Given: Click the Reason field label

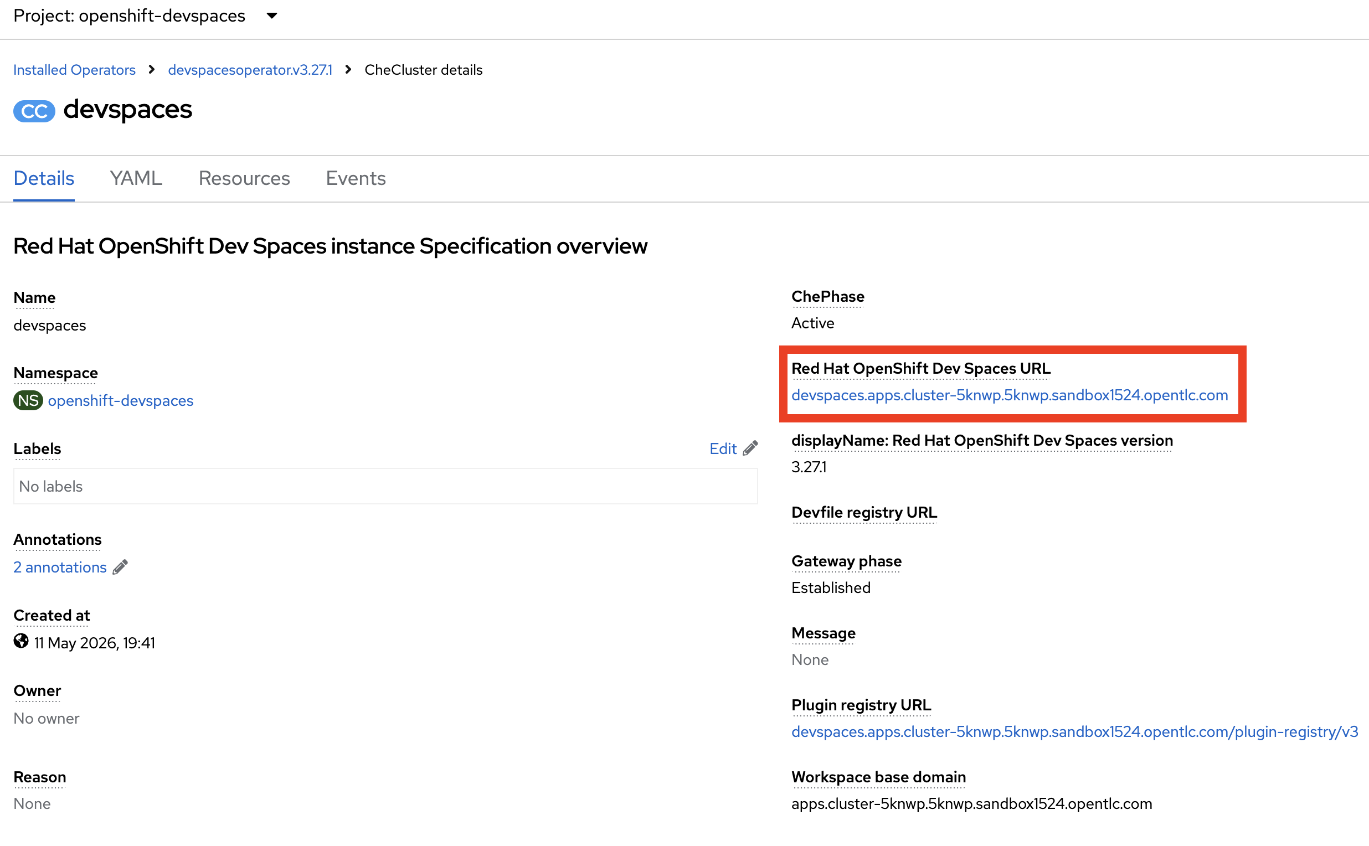Looking at the screenshot, I should click(x=40, y=778).
